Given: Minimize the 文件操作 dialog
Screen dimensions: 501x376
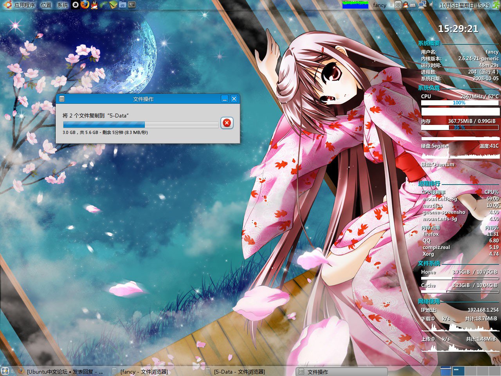Looking at the screenshot, I should (x=225, y=99).
